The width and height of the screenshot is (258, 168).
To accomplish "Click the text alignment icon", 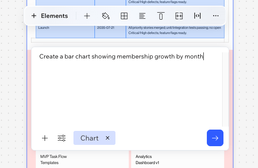I will pos(142,16).
